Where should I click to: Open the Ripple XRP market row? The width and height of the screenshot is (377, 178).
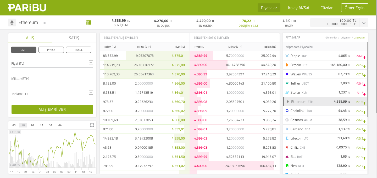click(325, 56)
